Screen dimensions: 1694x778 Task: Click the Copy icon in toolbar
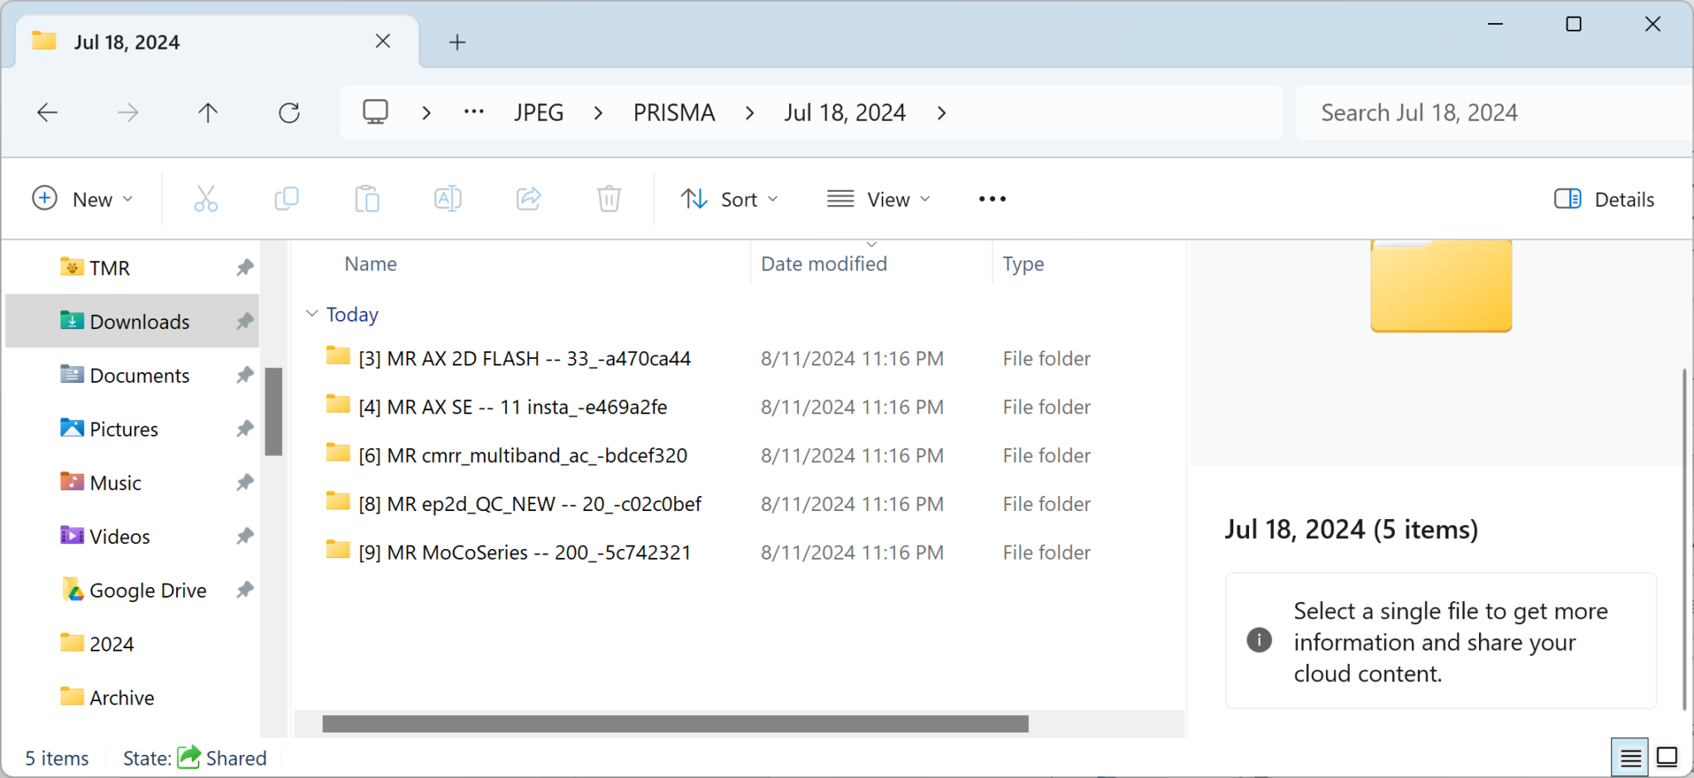tap(286, 199)
